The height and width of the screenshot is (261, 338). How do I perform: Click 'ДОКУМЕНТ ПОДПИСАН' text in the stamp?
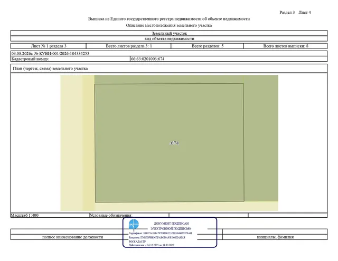click(x=171, y=224)
